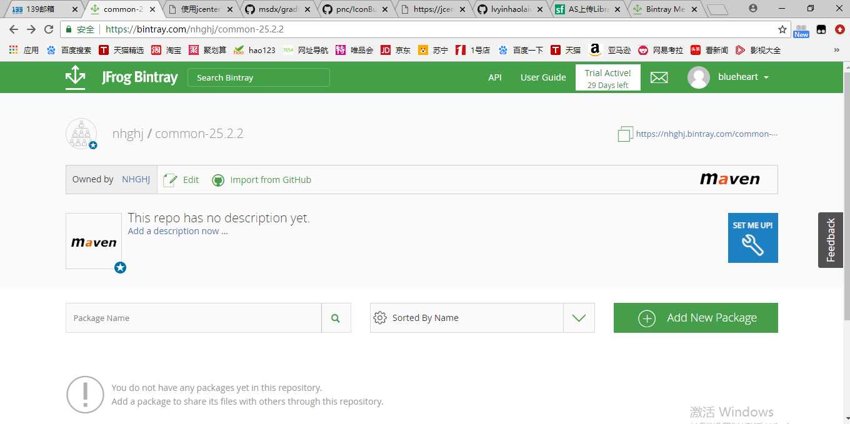
Task: Open the 网址导航 bookmark
Action: pyautogui.click(x=305, y=50)
